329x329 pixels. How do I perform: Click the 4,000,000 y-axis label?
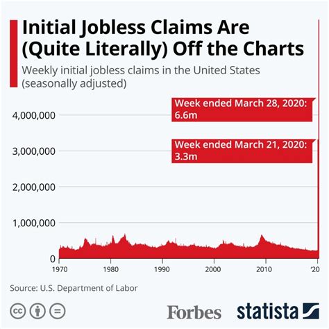pos(34,115)
